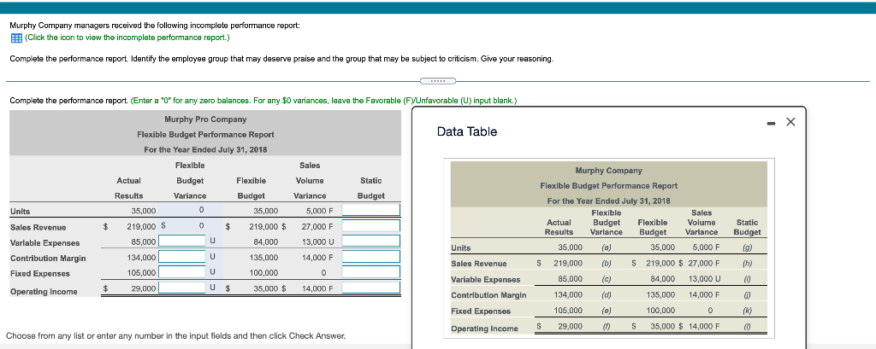This screenshot has width=876, height=349.
Task: Click the 27,000 F value in Data Table
Action: tap(703, 263)
